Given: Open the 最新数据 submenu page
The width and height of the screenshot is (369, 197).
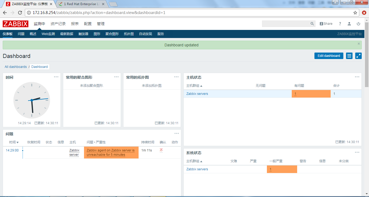Looking at the screenshot, I should [x=67, y=34].
